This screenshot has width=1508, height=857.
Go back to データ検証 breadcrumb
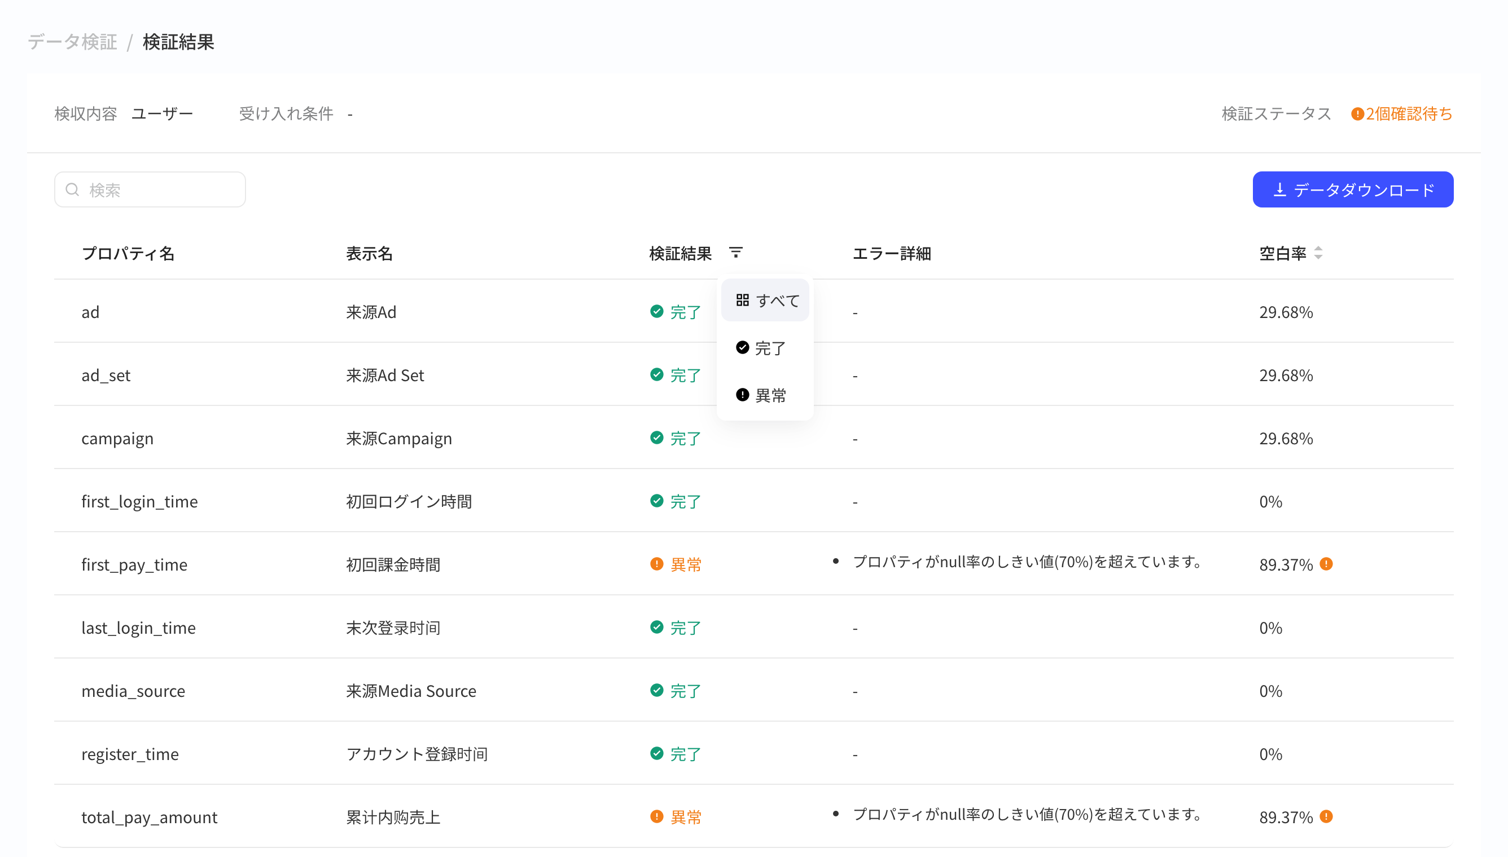pos(72,42)
